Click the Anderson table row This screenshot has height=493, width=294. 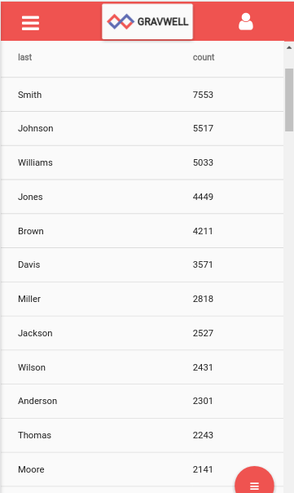[143, 402]
